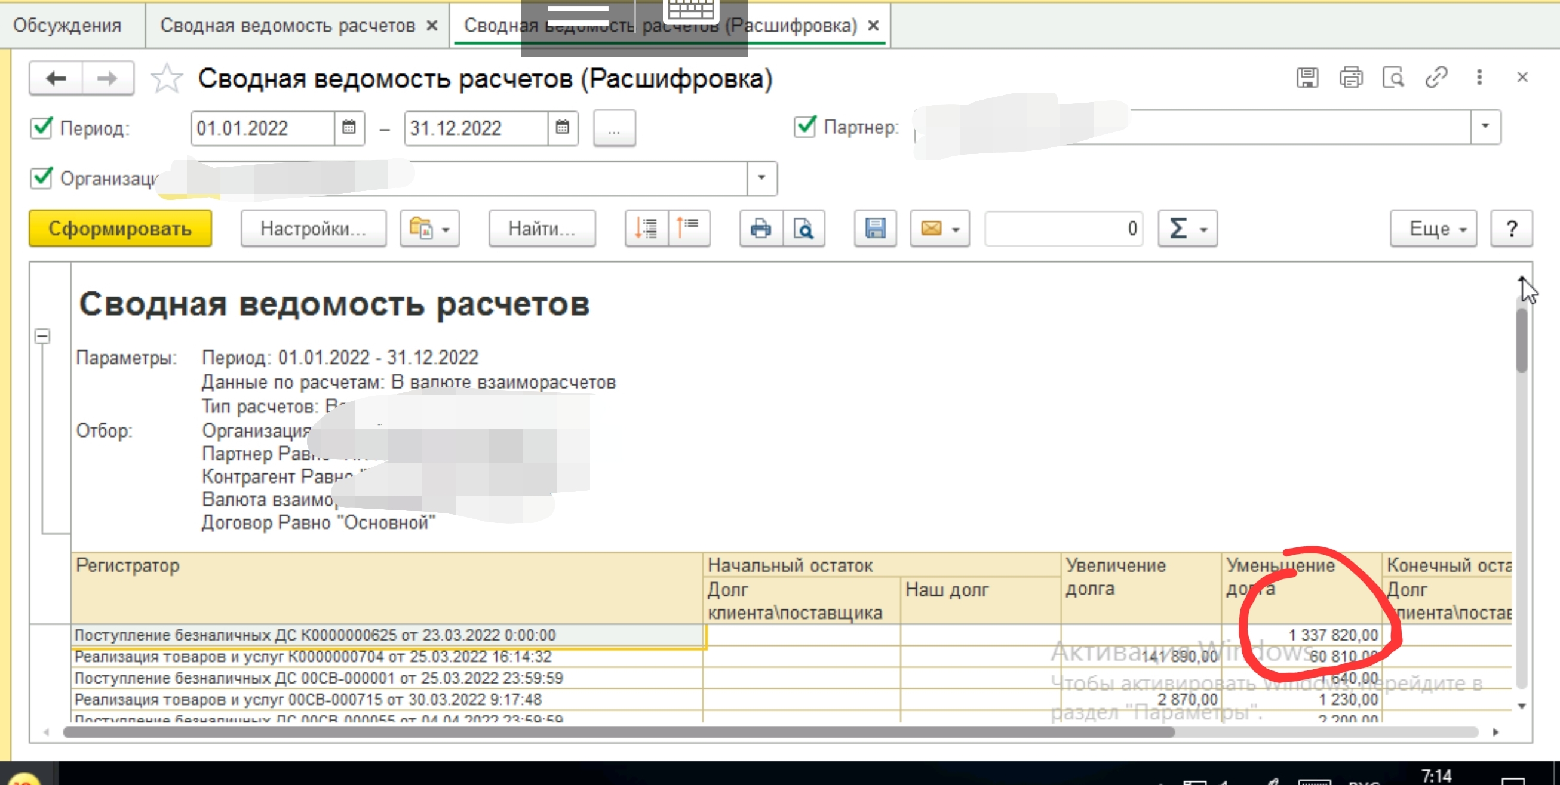This screenshot has height=785, width=1560.
Task: Open print preview in report toolbar
Action: tap(804, 229)
